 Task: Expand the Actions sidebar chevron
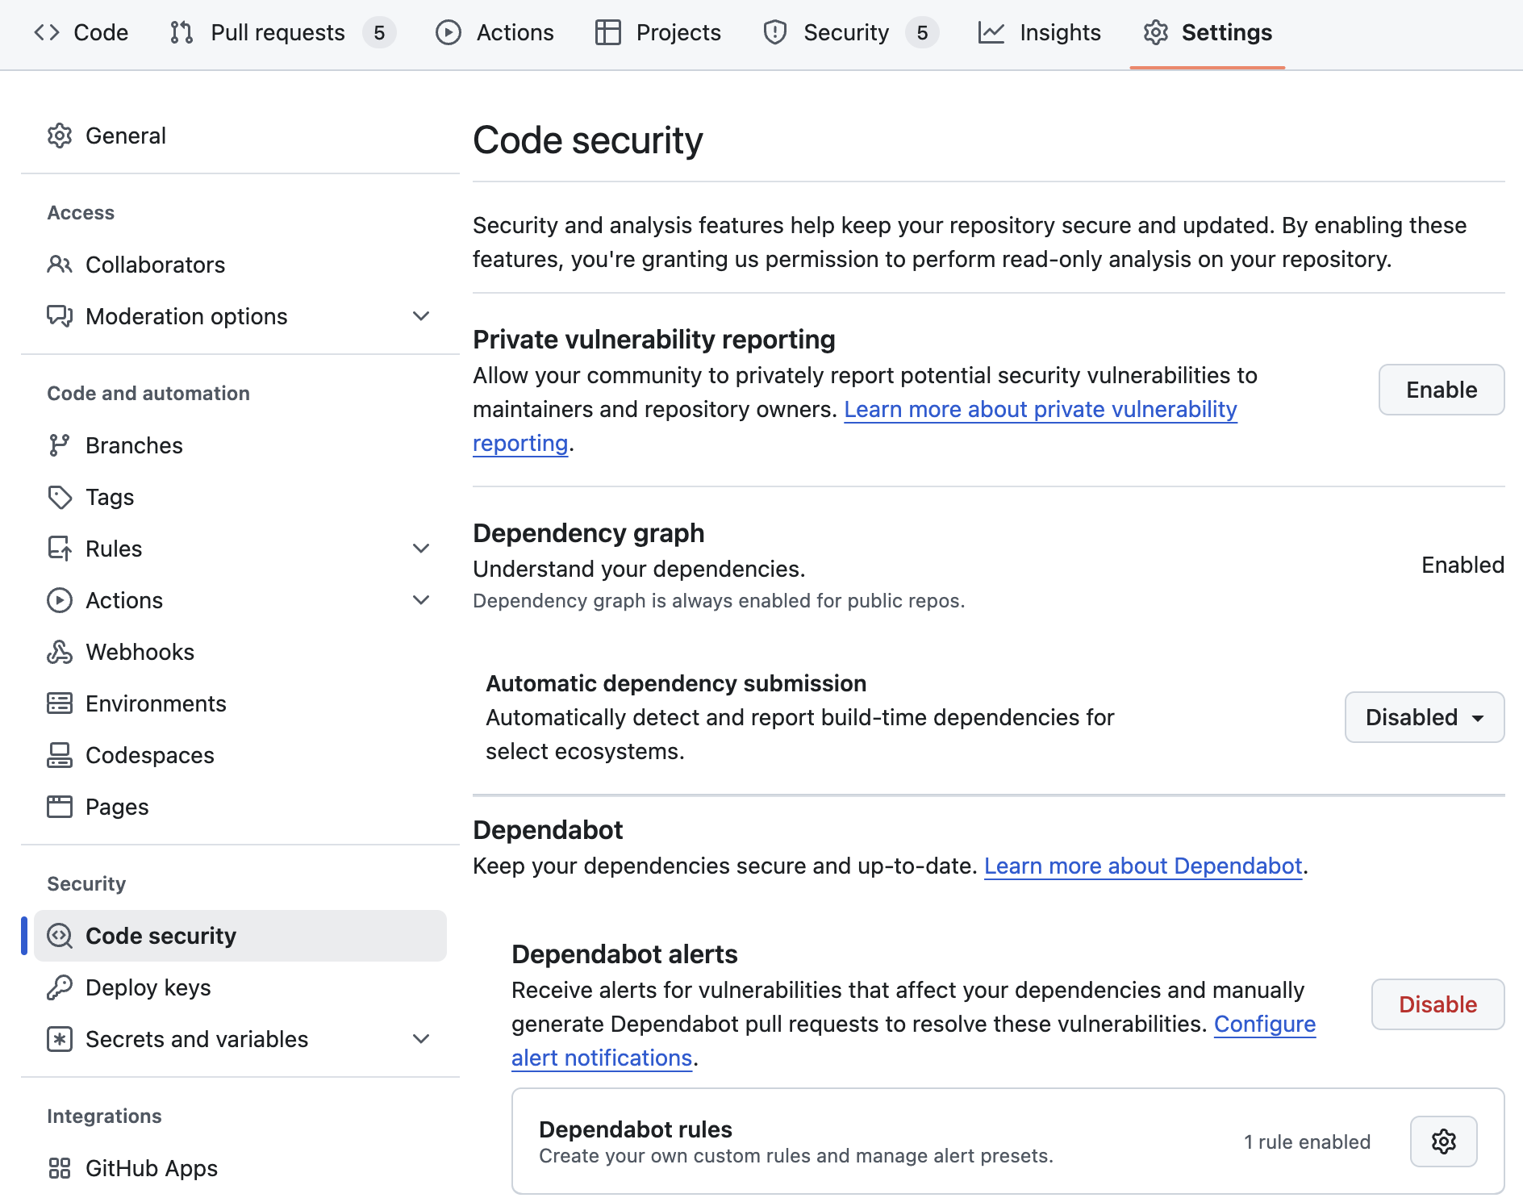(x=420, y=600)
